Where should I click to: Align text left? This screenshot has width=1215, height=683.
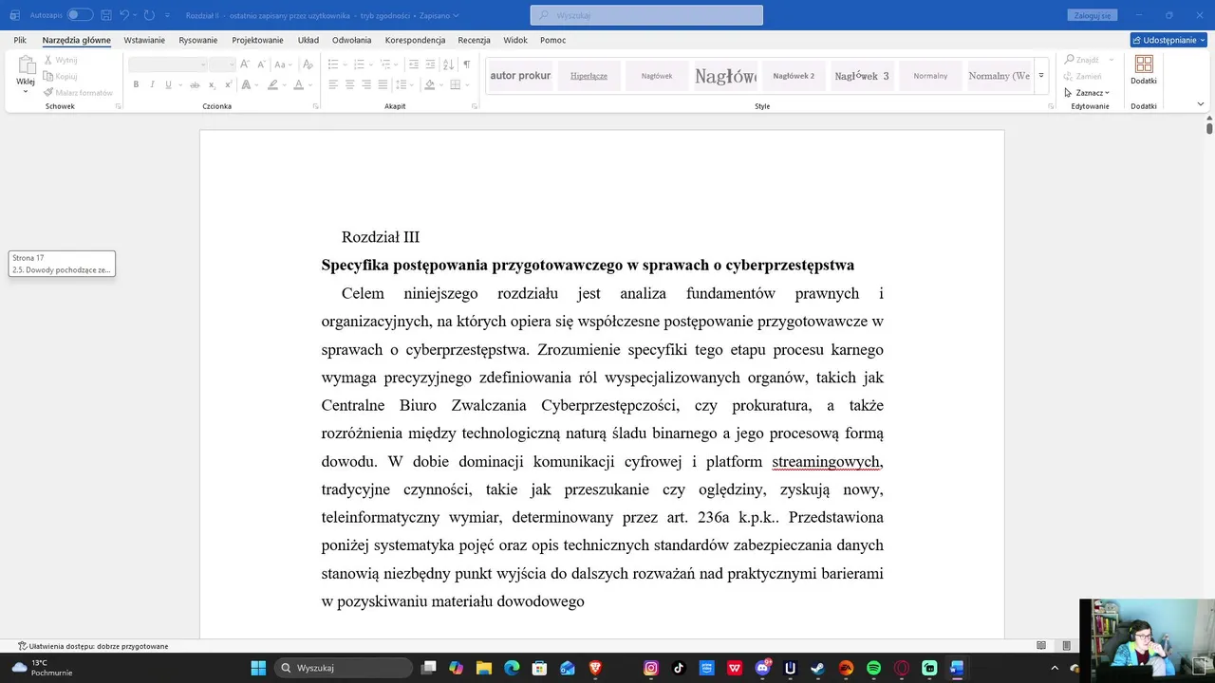333,84
